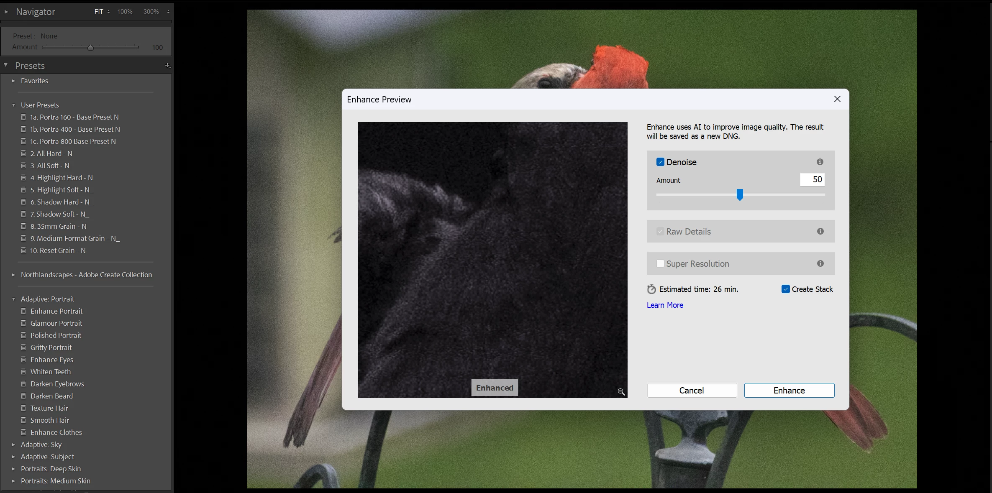The height and width of the screenshot is (493, 992).
Task: Click the Denoise info icon
Action: pos(820,162)
